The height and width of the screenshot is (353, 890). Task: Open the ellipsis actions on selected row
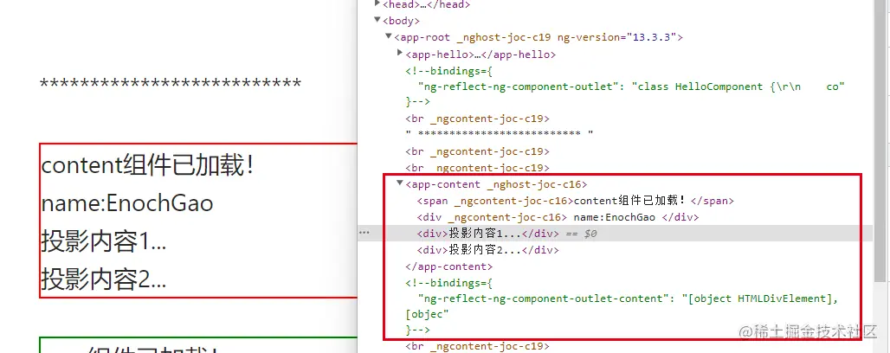click(x=364, y=234)
